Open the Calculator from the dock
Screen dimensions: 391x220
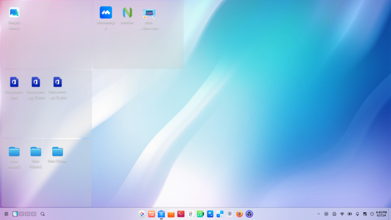click(220, 214)
